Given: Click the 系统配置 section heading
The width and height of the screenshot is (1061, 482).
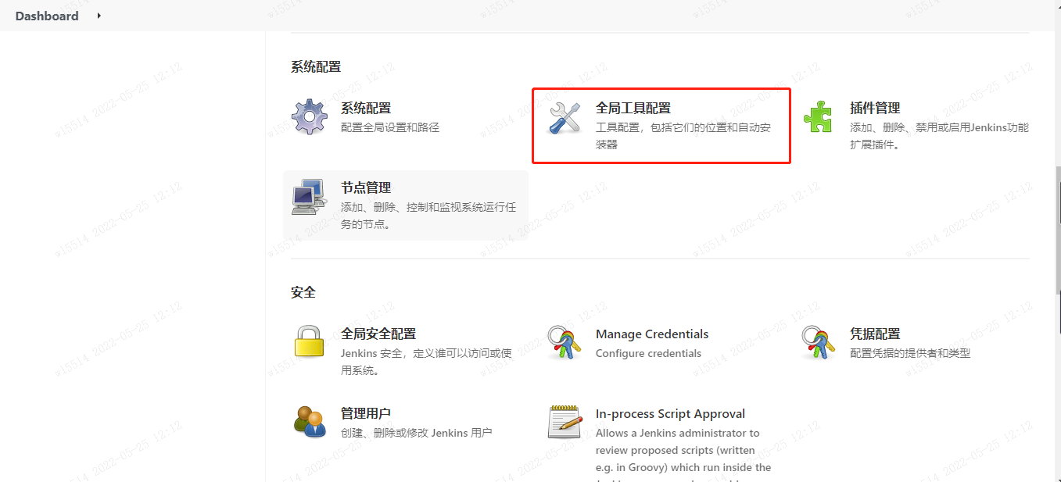Looking at the screenshot, I should click(316, 67).
